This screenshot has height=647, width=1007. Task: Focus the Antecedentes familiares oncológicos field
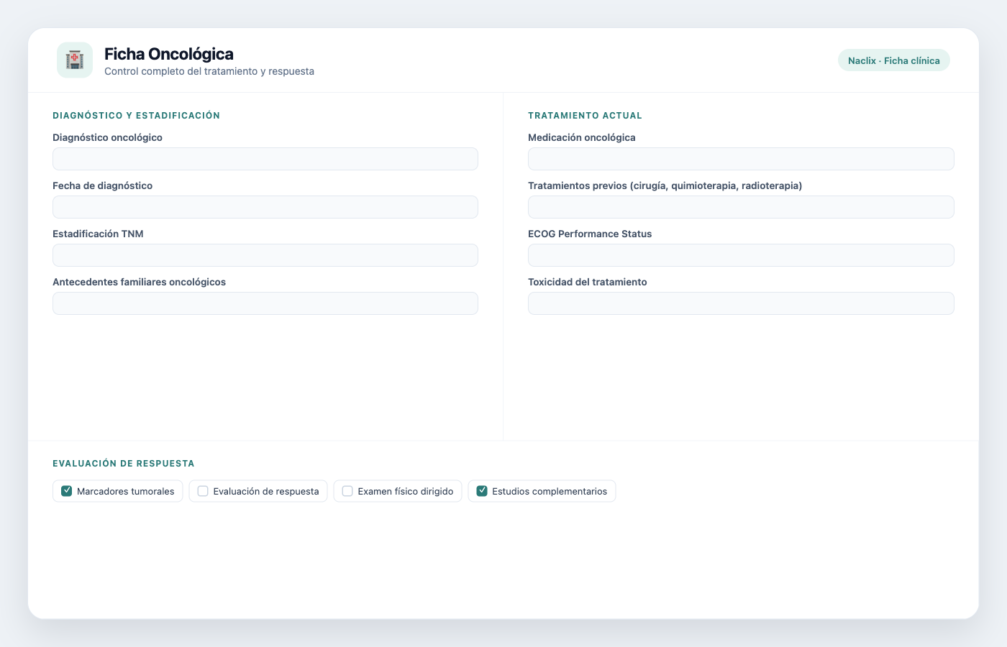[265, 303]
